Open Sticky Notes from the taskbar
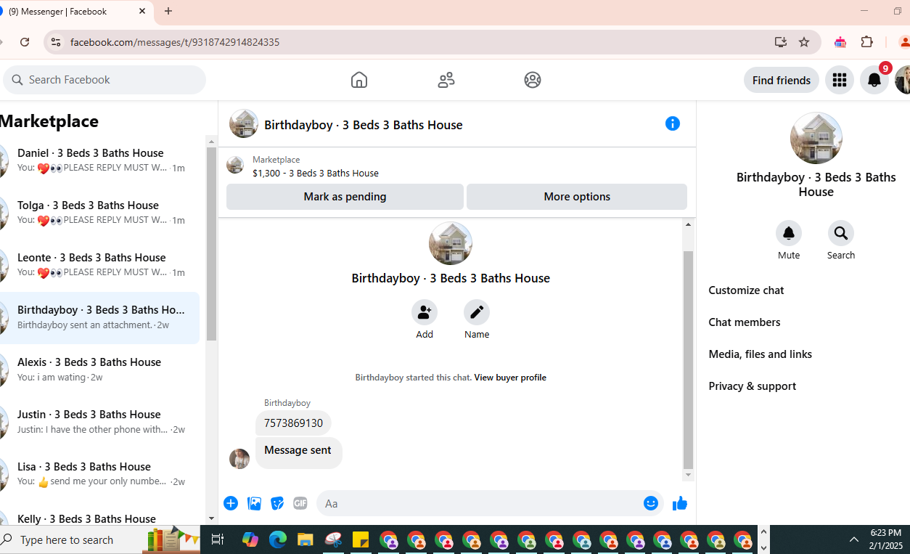The image size is (910, 554). (x=361, y=539)
